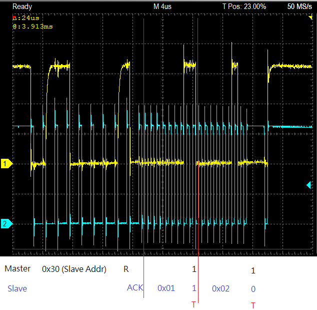Click the 'R' read bit label

[126, 269]
